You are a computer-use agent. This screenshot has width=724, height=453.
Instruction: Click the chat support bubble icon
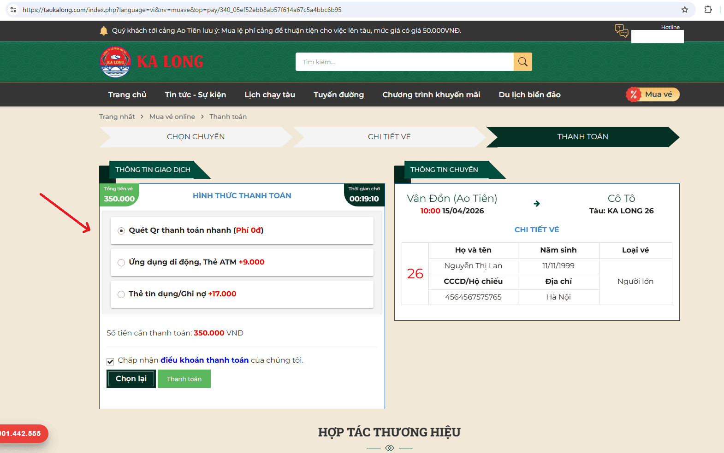[621, 31]
